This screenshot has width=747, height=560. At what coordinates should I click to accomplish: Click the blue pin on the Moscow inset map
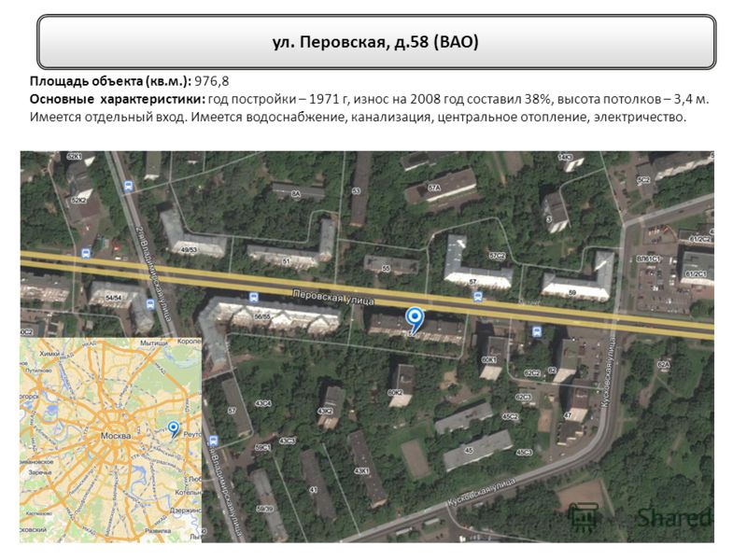tap(174, 428)
